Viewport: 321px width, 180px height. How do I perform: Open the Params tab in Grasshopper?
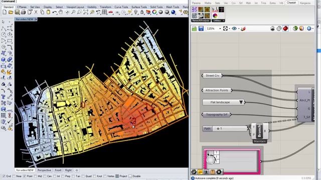[196, 3]
